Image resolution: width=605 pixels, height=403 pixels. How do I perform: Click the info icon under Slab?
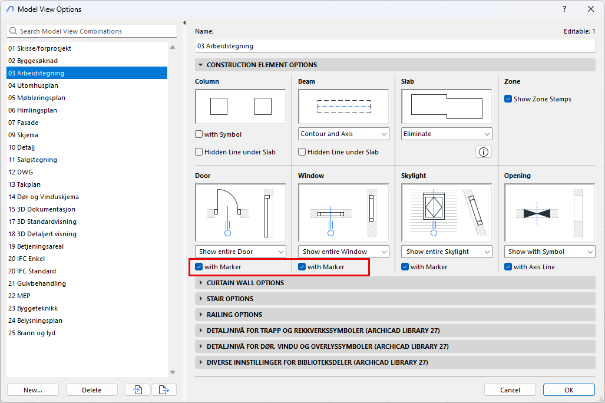[x=484, y=152]
